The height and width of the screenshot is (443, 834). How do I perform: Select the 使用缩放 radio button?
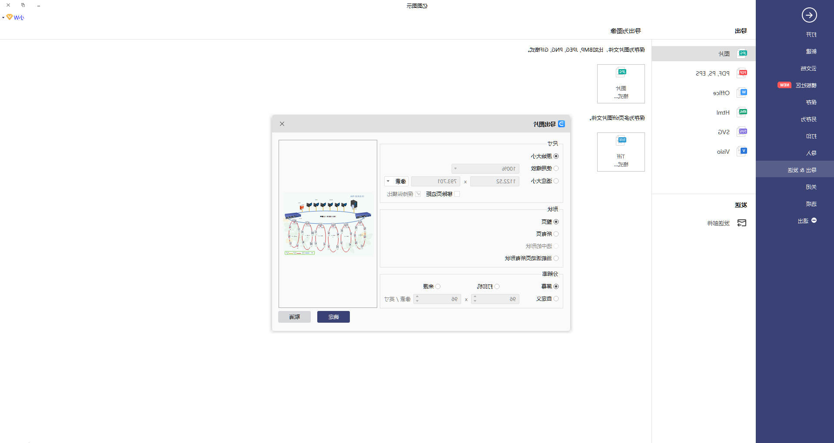click(x=556, y=169)
